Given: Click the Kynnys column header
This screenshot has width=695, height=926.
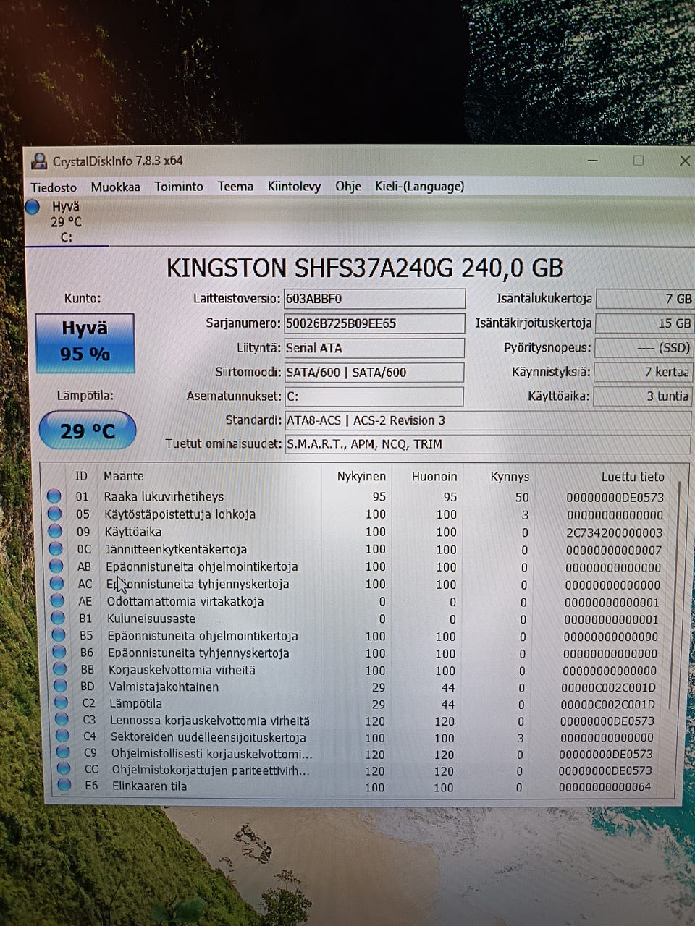Looking at the screenshot, I should point(510,477).
